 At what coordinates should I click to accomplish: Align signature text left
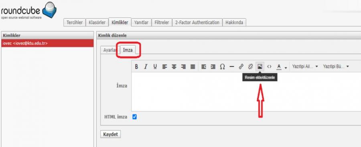(x=164, y=67)
